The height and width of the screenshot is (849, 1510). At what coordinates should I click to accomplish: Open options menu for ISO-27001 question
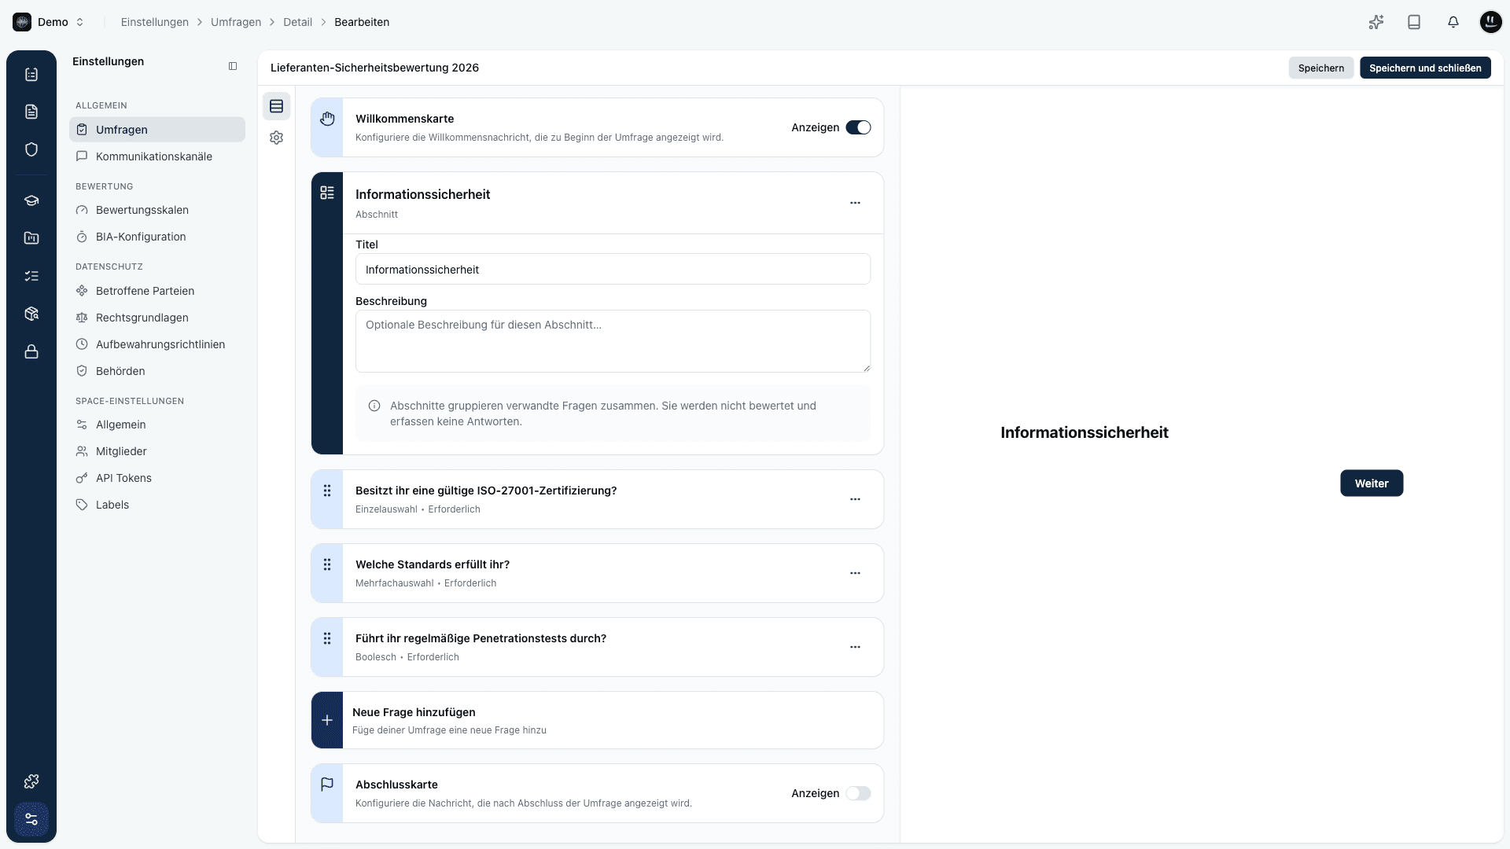855,499
